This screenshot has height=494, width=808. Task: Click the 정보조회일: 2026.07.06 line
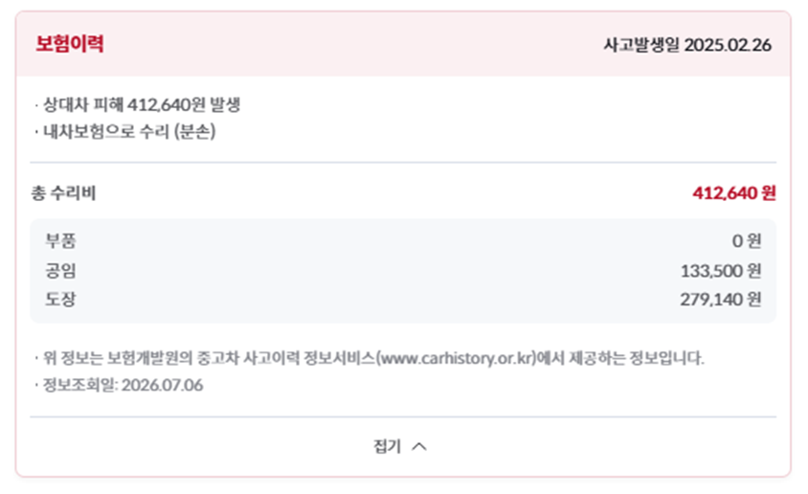tap(119, 385)
